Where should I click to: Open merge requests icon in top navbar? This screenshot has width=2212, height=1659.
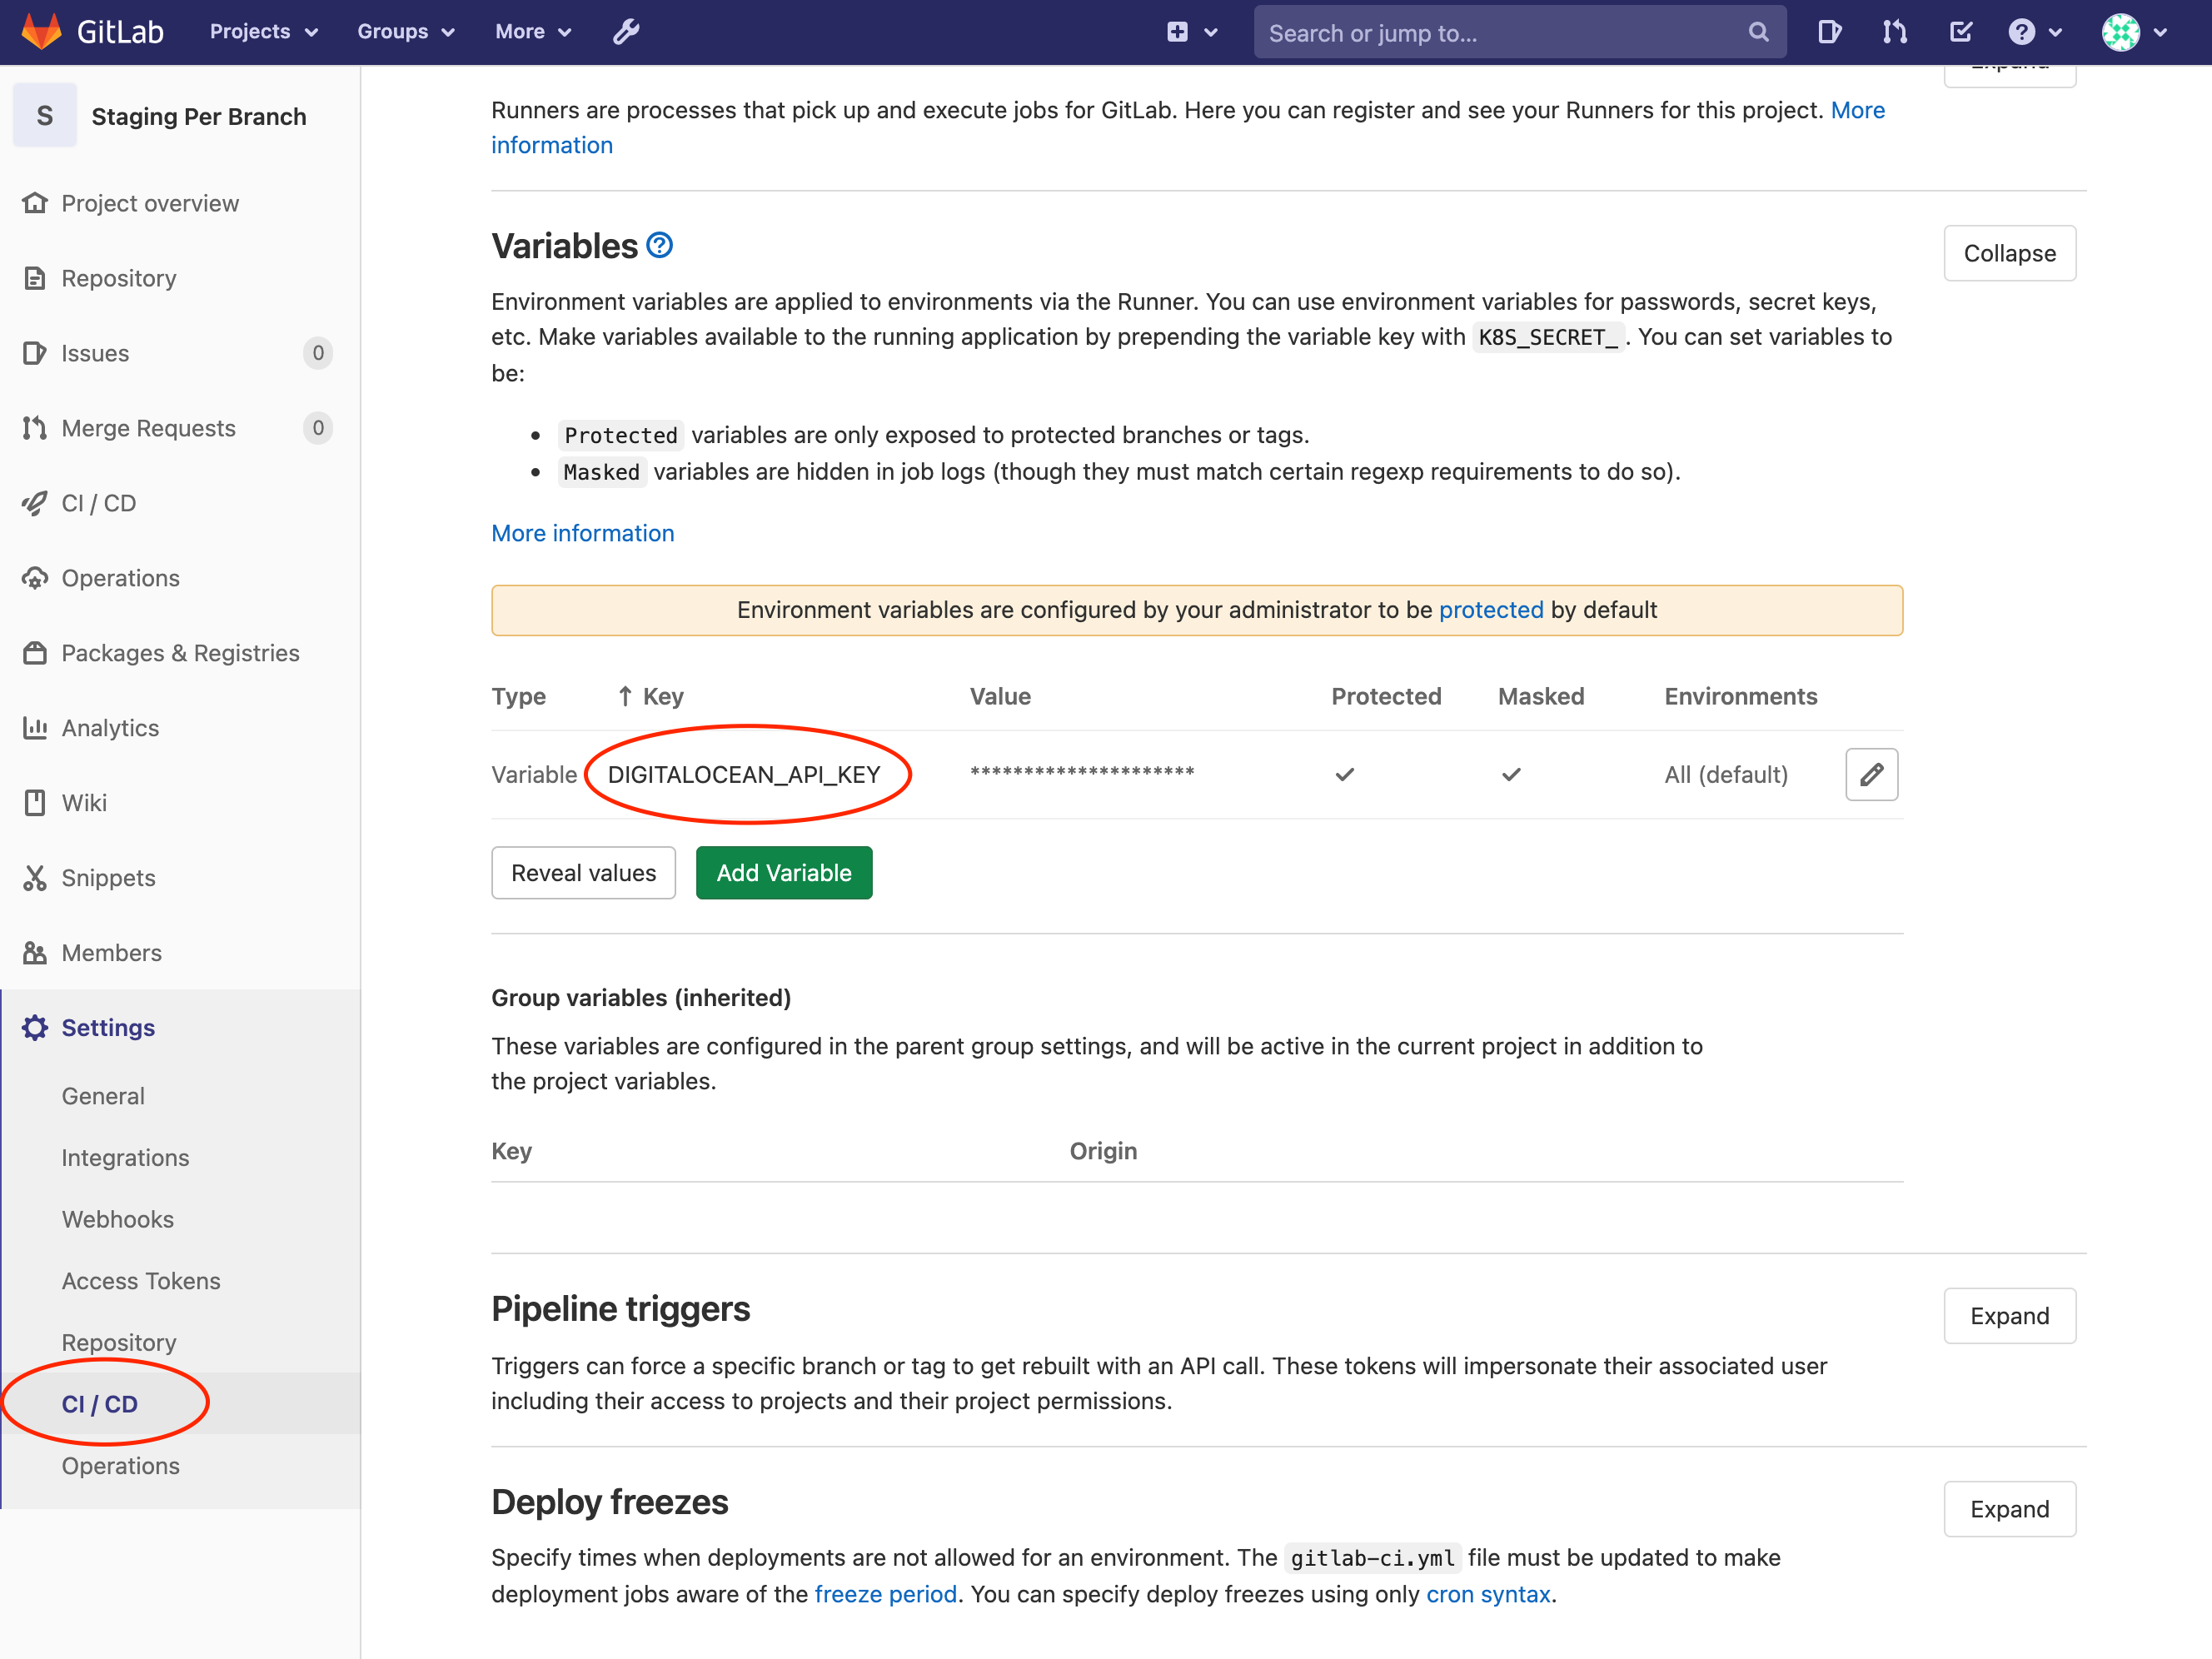[1894, 32]
